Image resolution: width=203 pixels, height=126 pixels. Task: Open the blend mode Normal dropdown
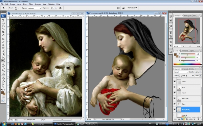pyautogui.click(x=181, y=72)
